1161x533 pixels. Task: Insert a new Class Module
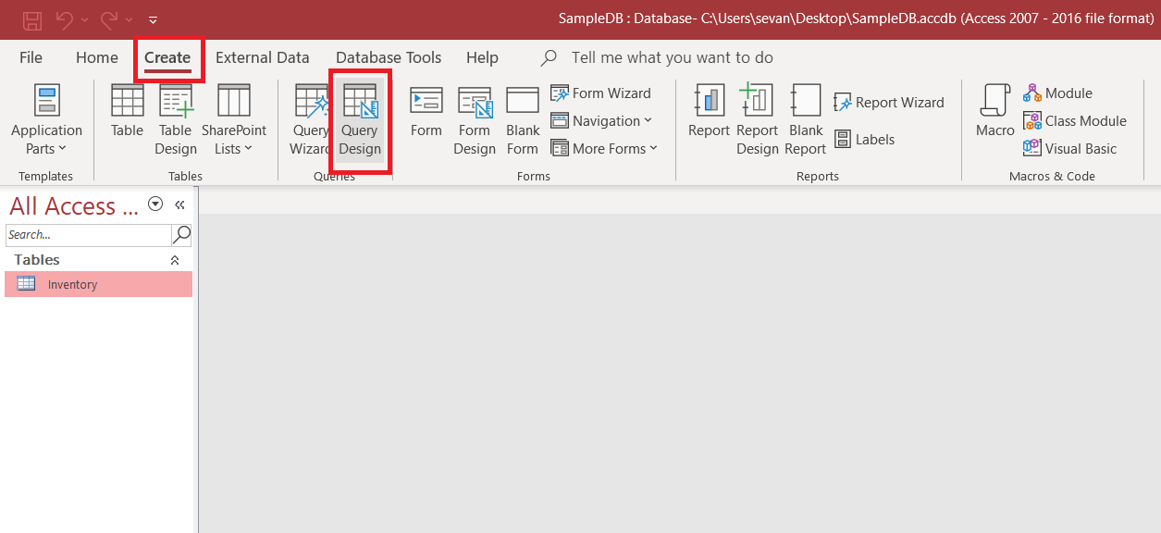click(x=1074, y=120)
